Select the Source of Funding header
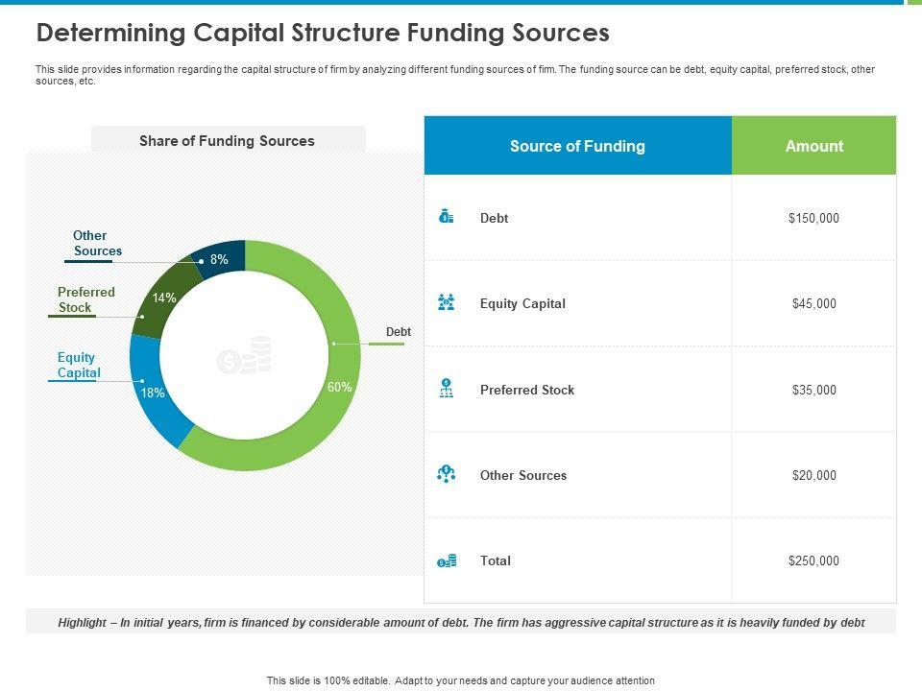Viewport: 922px width, 691px height. tap(577, 146)
